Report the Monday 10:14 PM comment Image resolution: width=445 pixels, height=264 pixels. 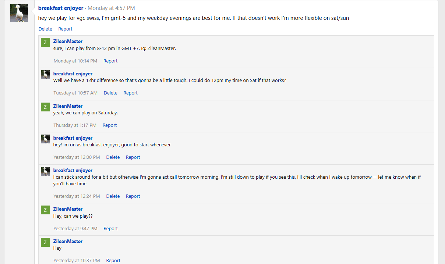pyautogui.click(x=110, y=61)
